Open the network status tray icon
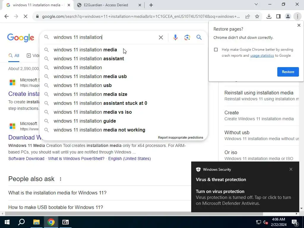304x228 pixels. (259, 222)
